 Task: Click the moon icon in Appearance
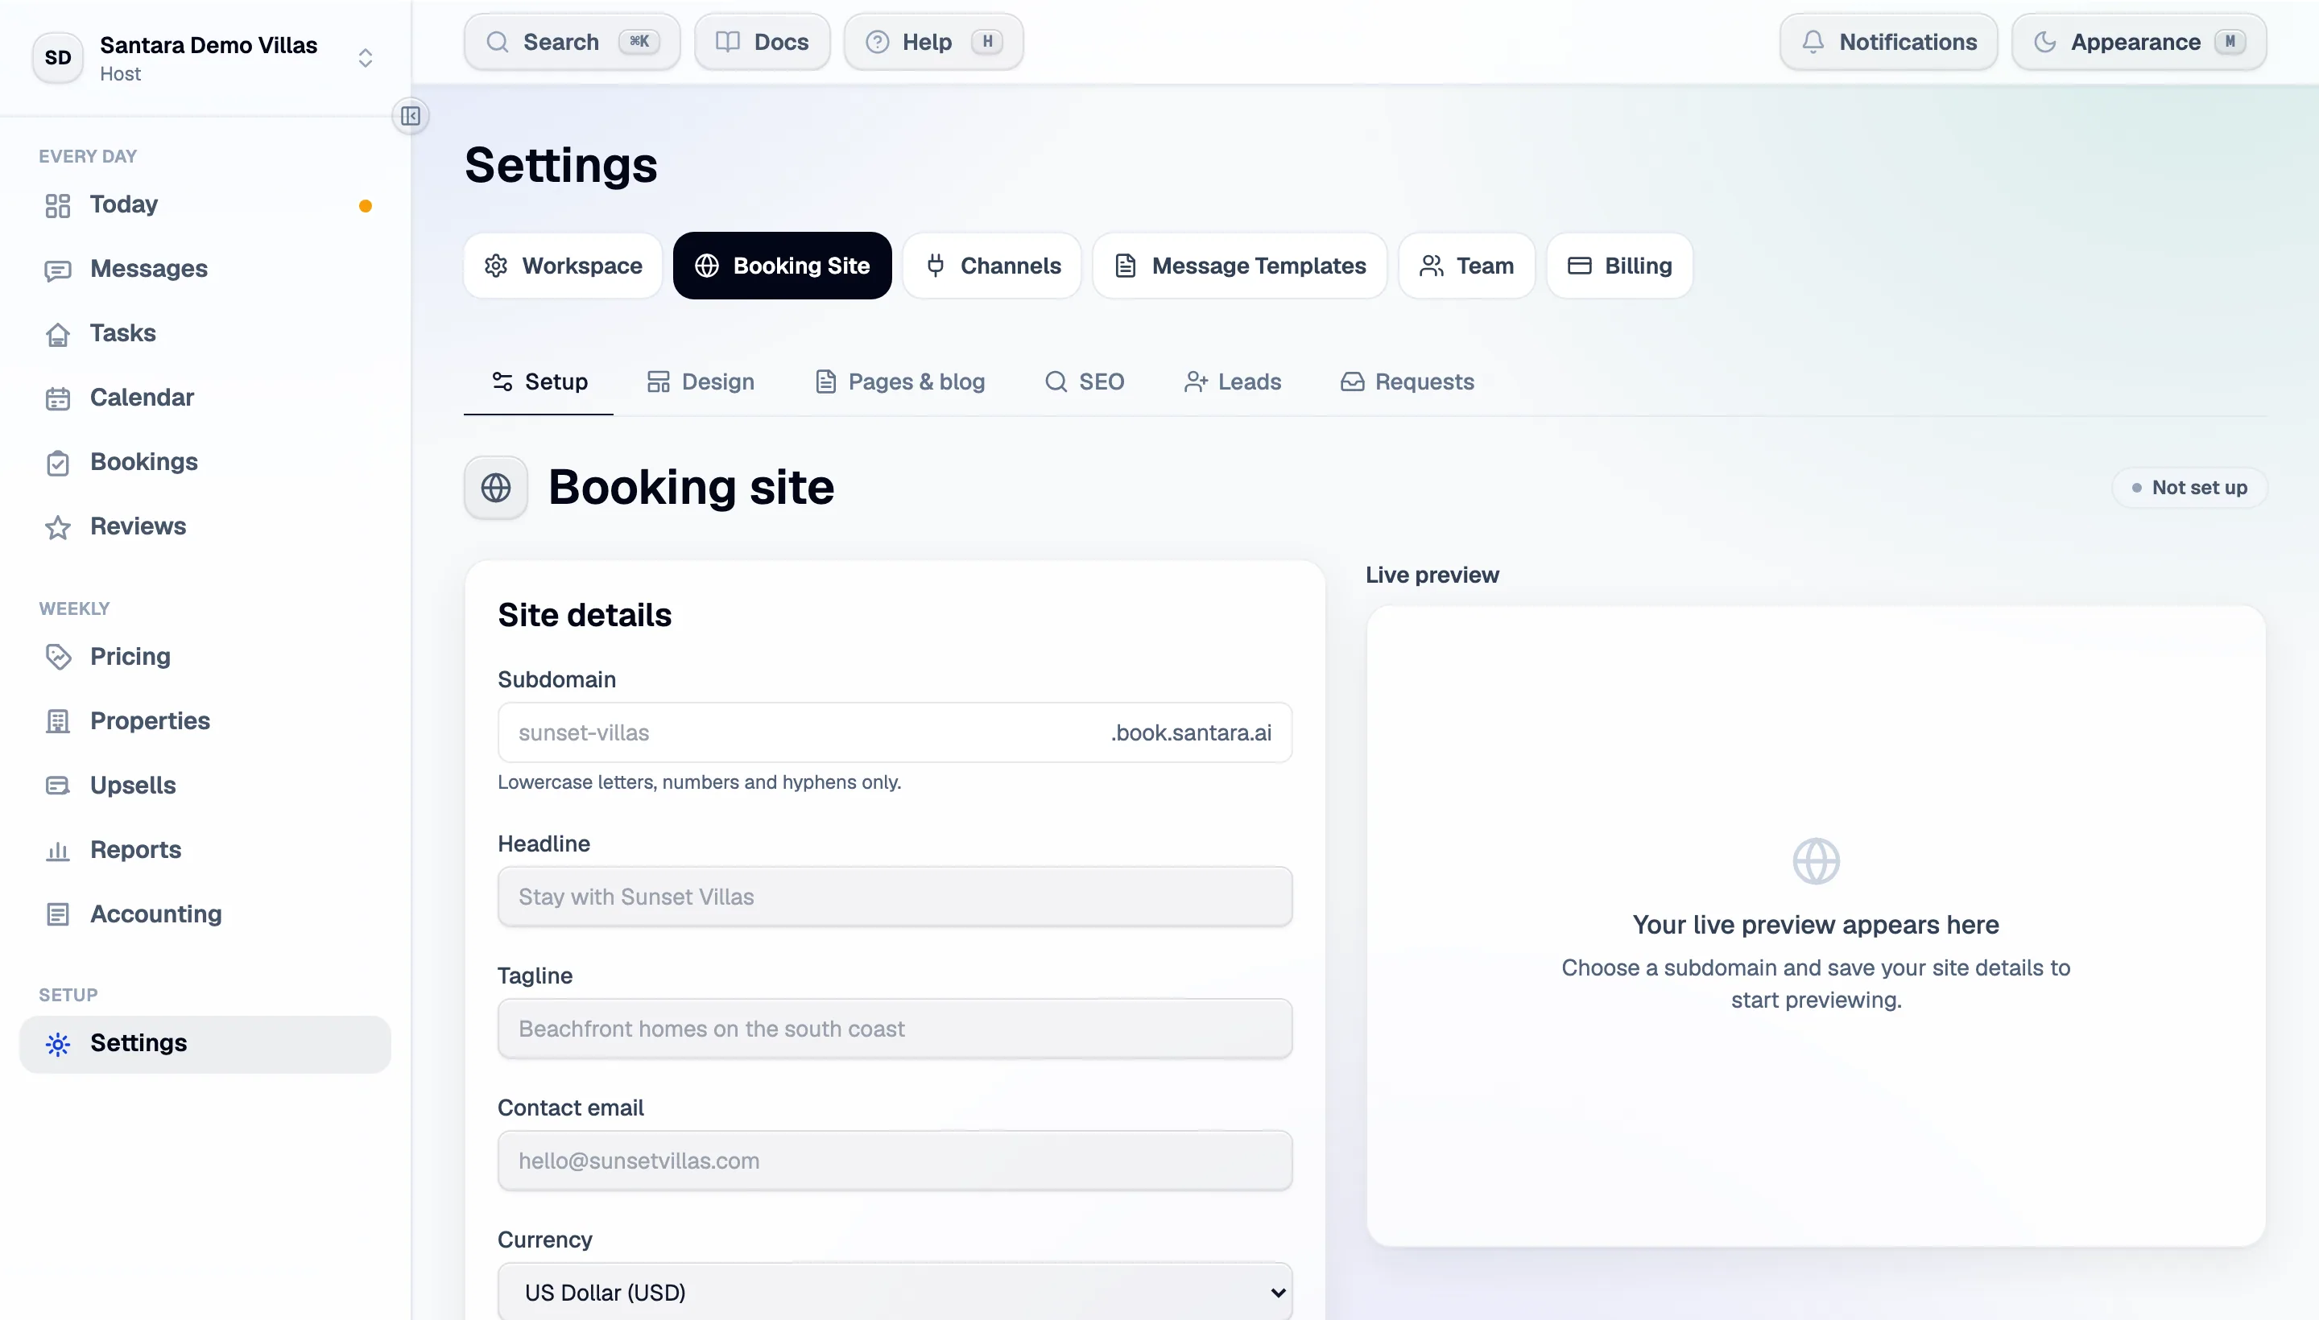coord(2044,42)
